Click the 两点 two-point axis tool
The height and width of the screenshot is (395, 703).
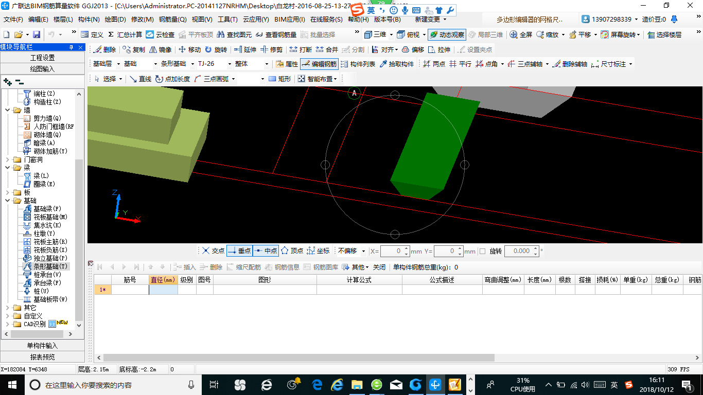[x=434, y=64]
